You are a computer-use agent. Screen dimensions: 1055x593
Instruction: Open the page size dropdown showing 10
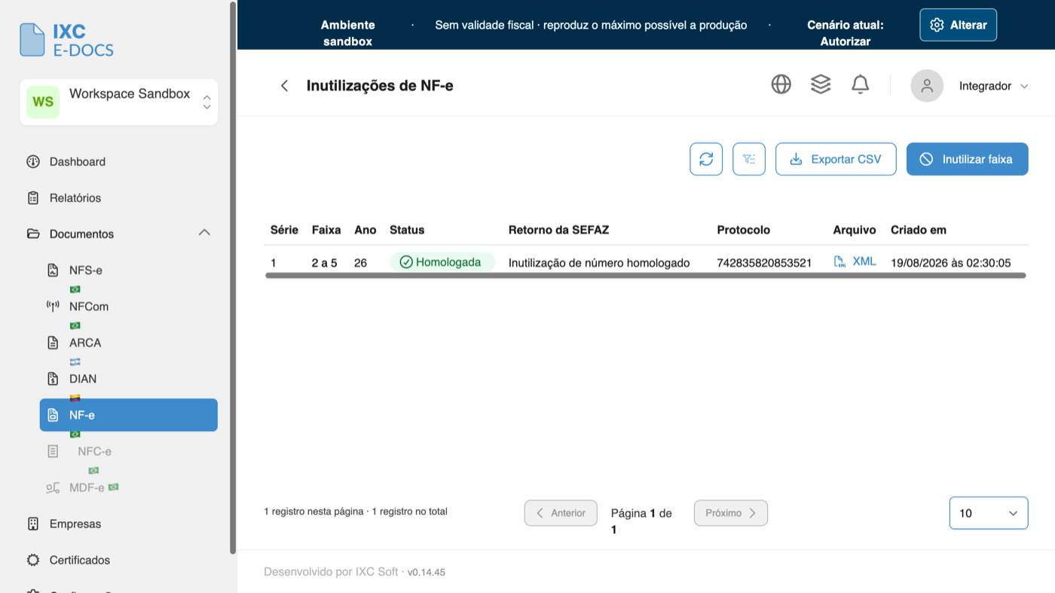click(989, 513)
